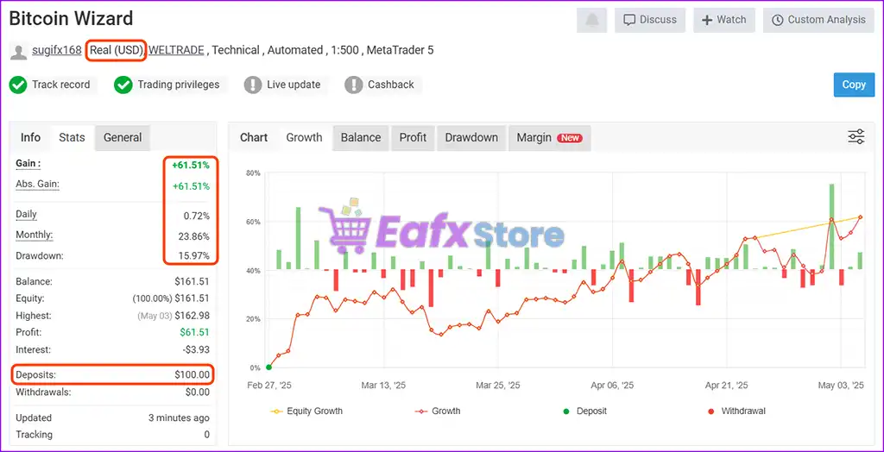The width and height of the screenshot is (884, 452).
Task: Click the blue Copy button
Action: [x=854, y=85]
